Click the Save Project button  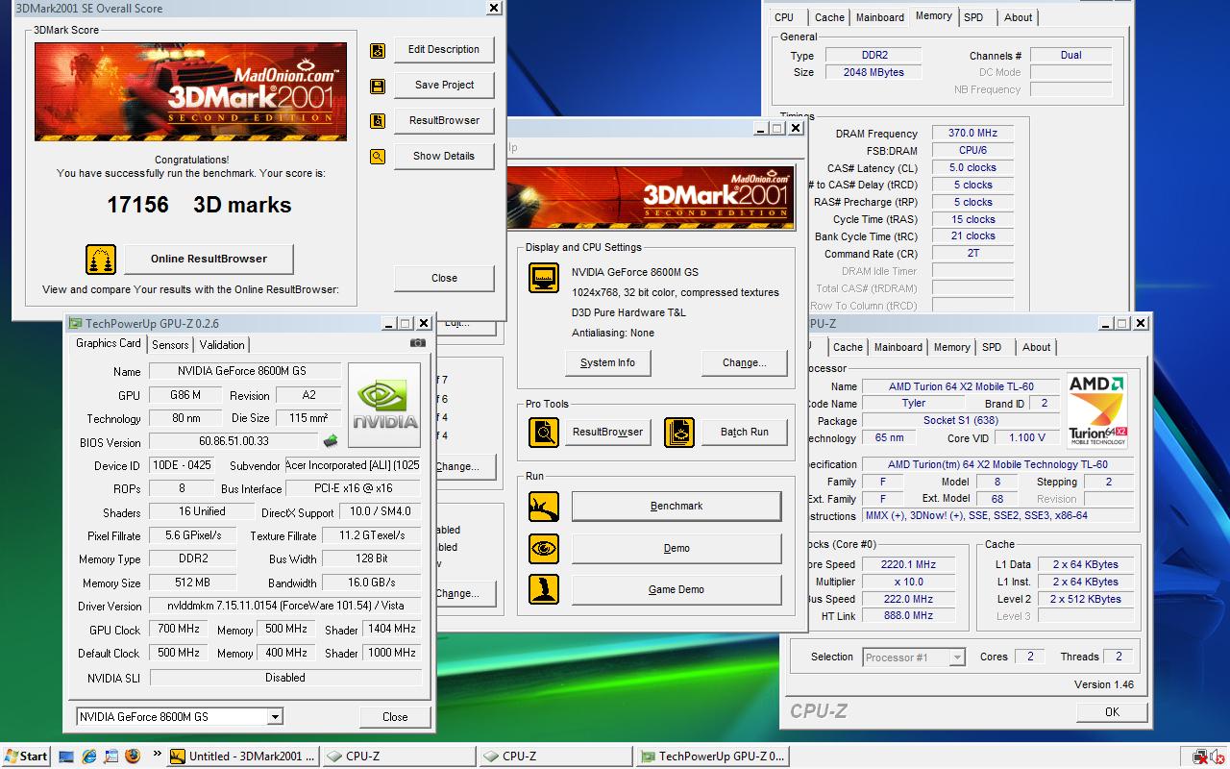point(444,86)
